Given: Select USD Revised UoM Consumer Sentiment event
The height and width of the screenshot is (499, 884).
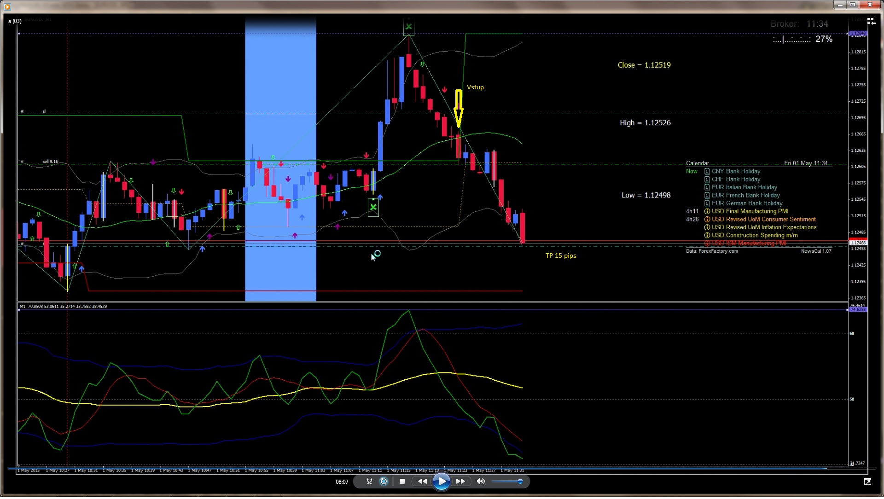Looking at the screenshot, I should 764,220.
